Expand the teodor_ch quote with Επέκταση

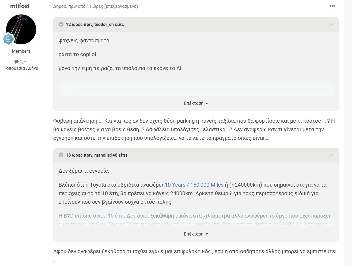(196, 103)
